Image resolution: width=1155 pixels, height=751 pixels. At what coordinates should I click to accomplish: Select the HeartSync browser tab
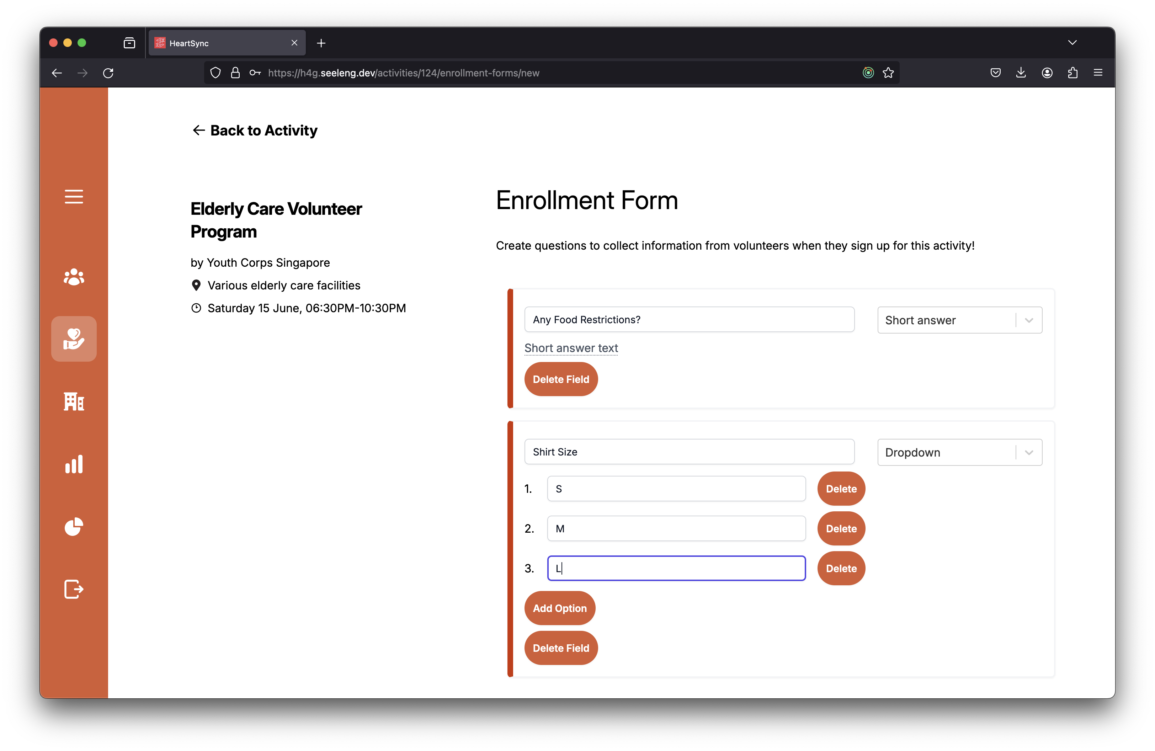223,43
